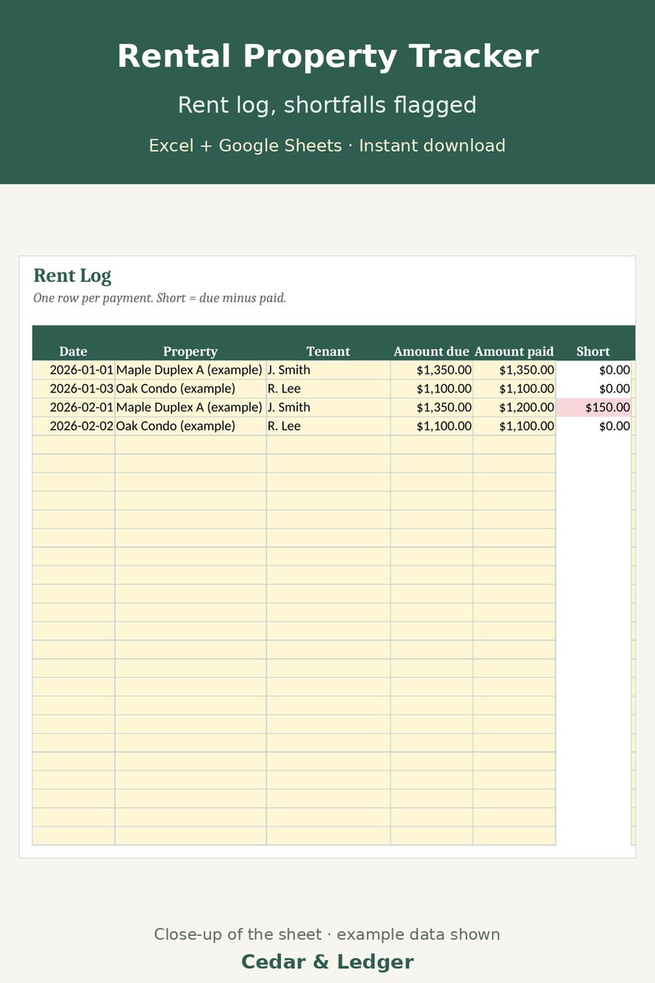Select amount due $1,350.00 in 2026-02-01 row

(432, 407)
